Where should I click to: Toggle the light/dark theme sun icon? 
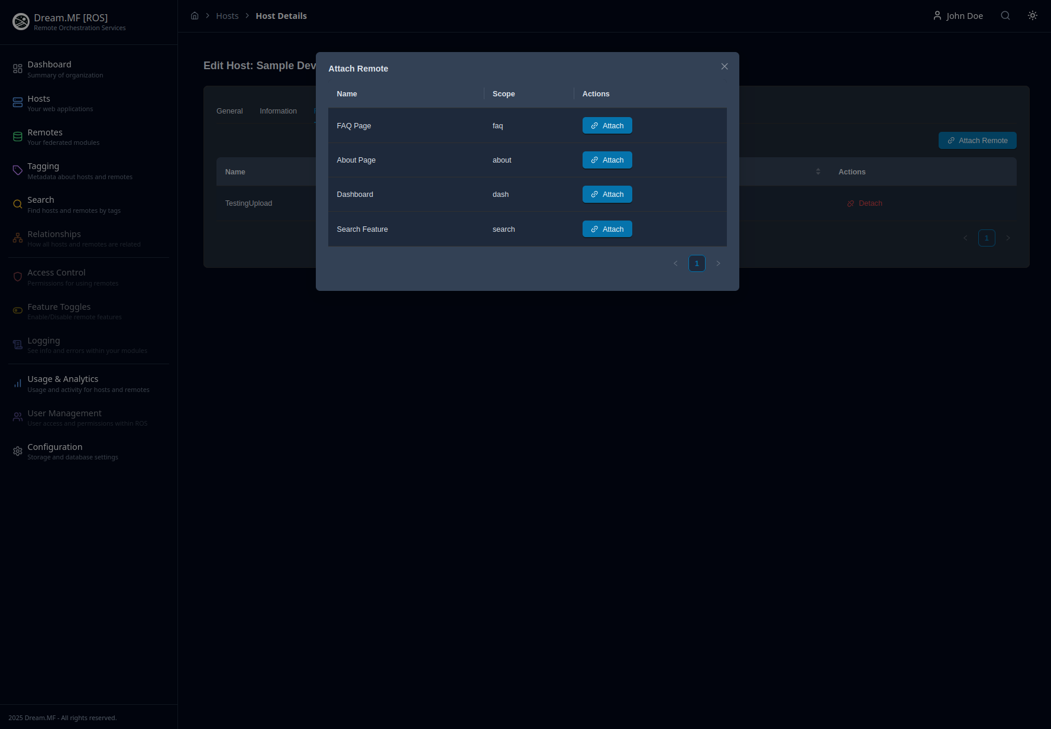(1032, 16)
